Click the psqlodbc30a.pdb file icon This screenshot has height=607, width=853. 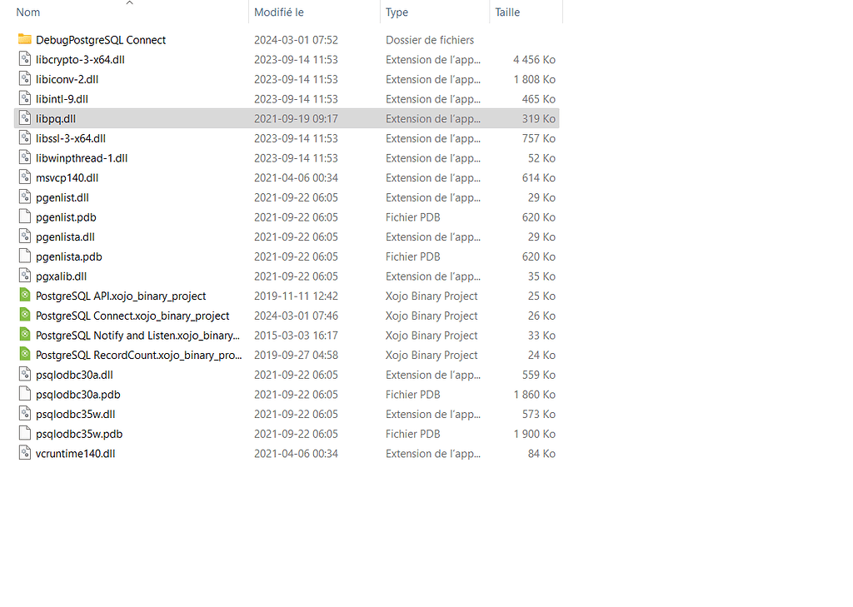[x=24, y=395]
